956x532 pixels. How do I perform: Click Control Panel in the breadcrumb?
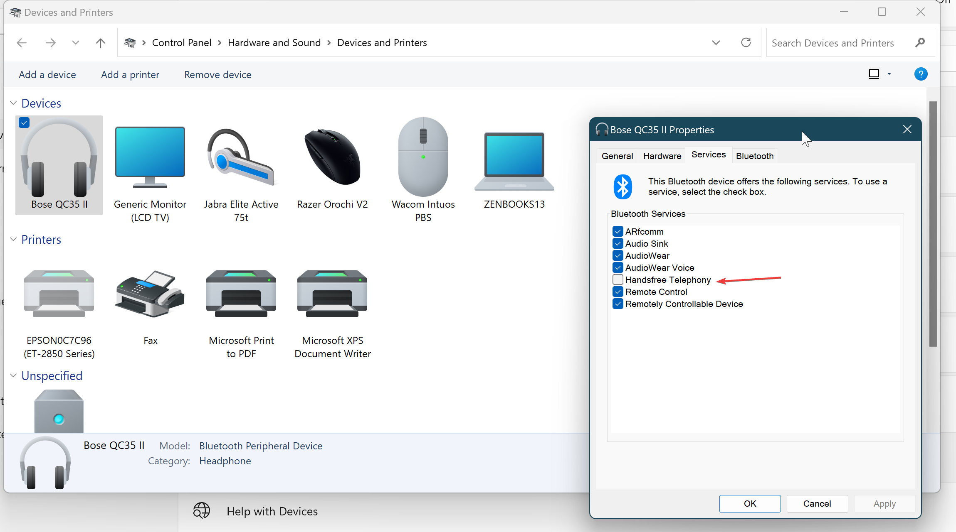pyautogui.click(x=182, y=43)
